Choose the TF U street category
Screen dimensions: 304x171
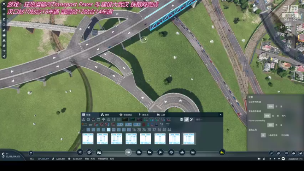click(137, 125)
